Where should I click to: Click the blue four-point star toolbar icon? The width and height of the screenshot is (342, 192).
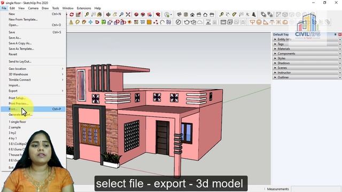[90, 22]
